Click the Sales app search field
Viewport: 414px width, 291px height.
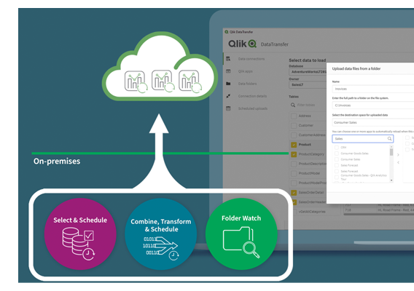362,139
